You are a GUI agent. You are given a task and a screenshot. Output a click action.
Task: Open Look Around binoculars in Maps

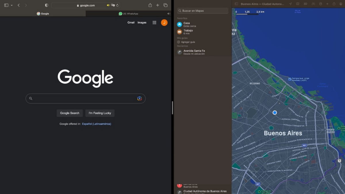313,4
